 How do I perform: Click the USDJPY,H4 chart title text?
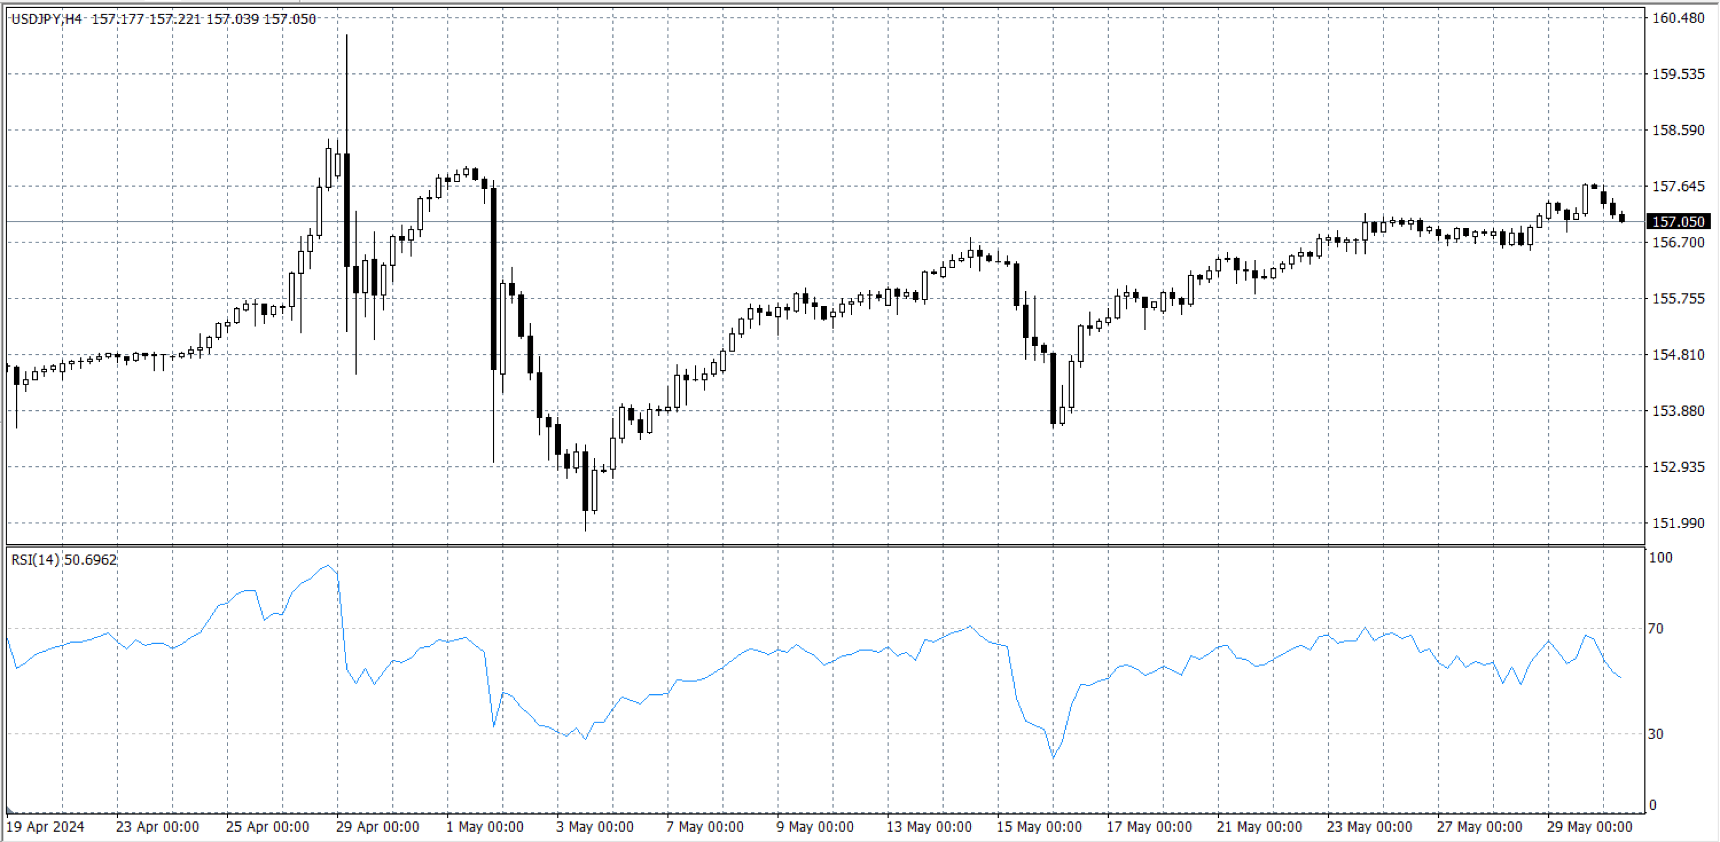47,19
